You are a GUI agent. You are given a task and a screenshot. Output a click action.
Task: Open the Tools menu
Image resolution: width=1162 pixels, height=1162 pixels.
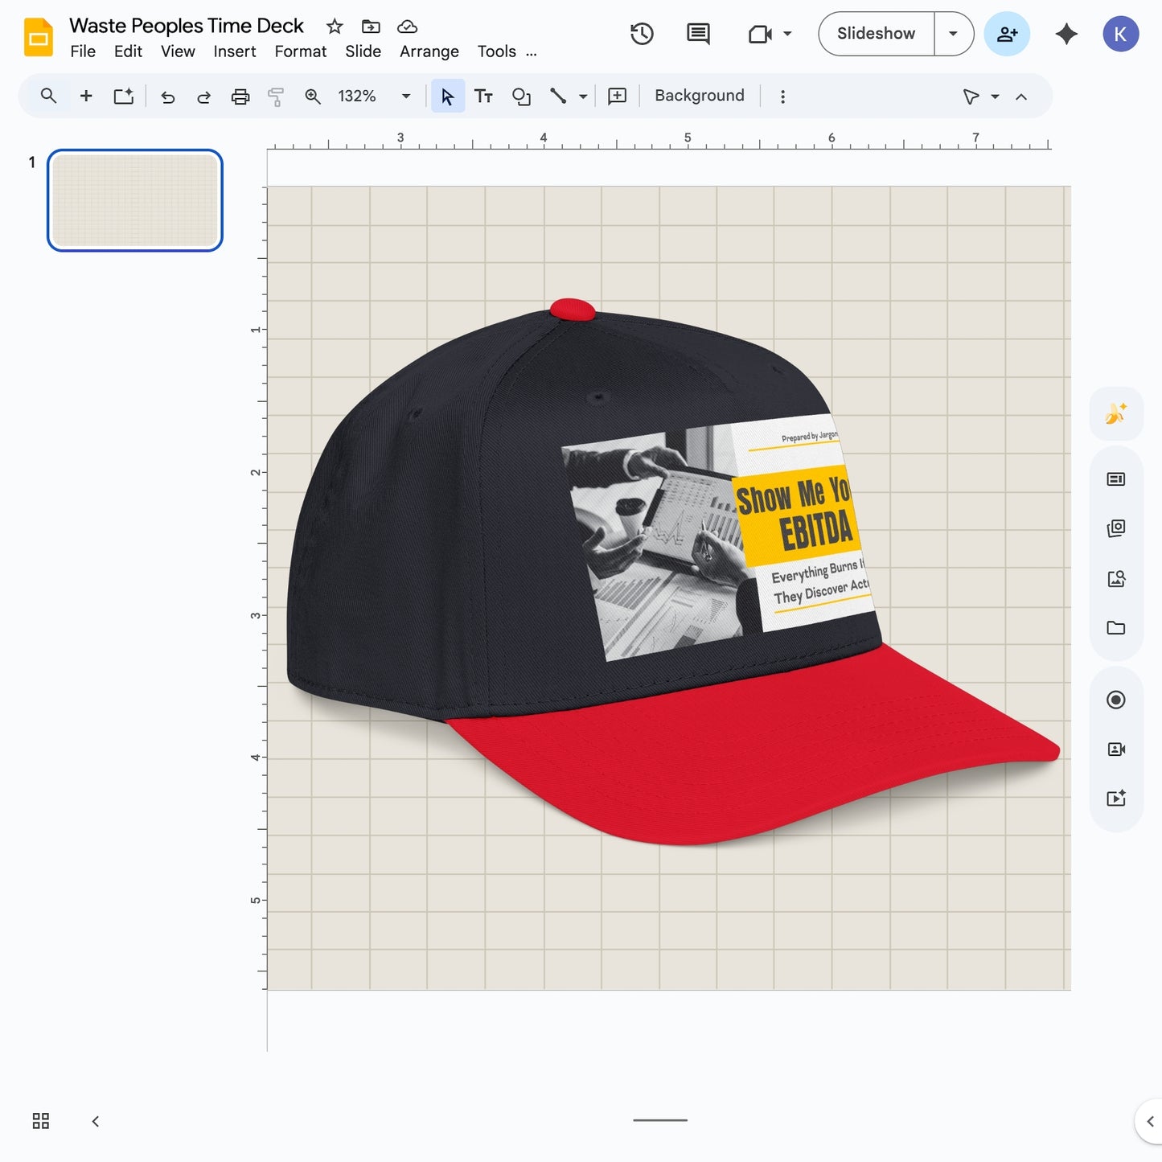(496, 51)
